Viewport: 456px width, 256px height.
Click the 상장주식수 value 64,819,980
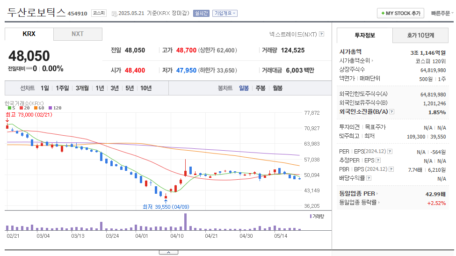[x=433, y=70]
